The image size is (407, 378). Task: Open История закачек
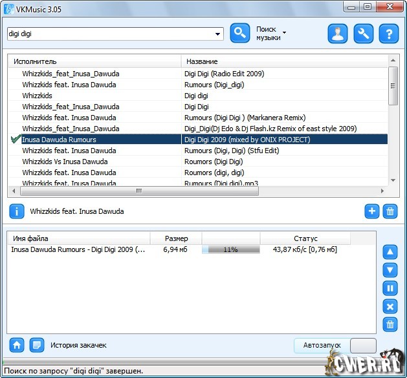78,345
